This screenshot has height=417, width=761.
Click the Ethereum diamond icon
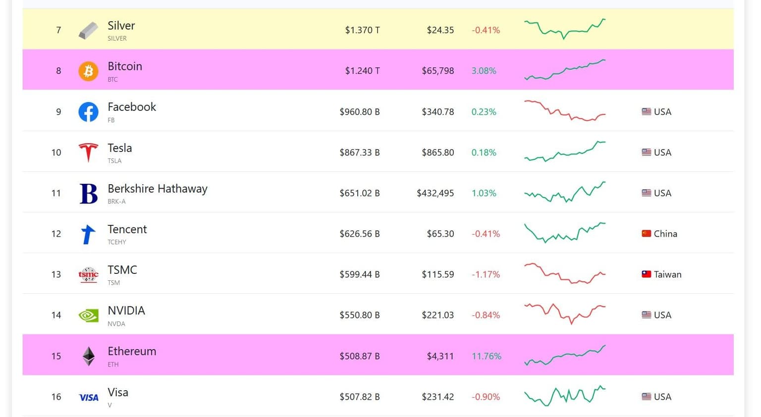point(88,356)
